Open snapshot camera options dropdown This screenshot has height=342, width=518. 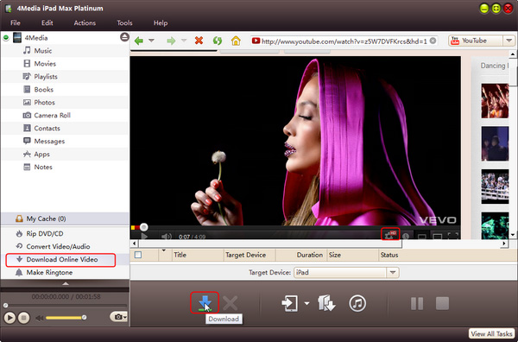[x=125, y=317]
